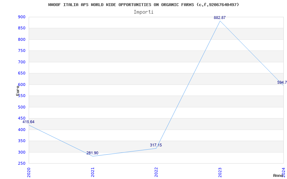Click the Anno axis title
The height and width of the screenshot is (179, 287).
(x=278, y=175)
